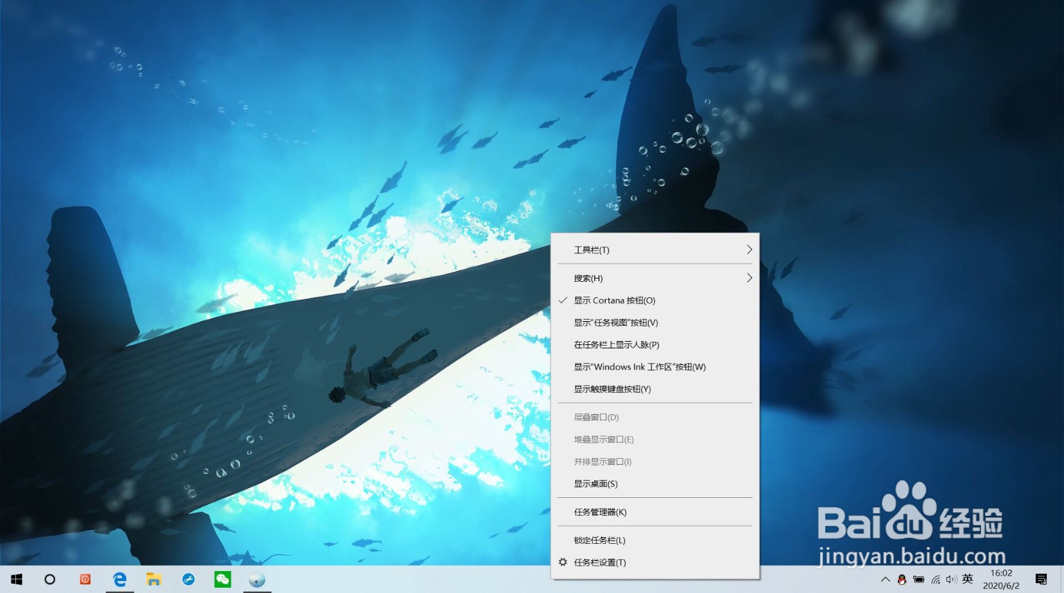Open the red app icon on taskbar
1064x593 pixels.
pyautogui.click(x=85, y=580)
